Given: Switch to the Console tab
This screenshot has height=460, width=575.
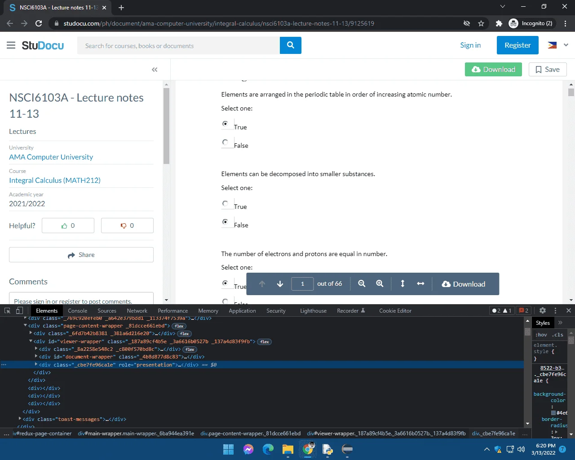Looking at the screenshot, I should (77, 310).
